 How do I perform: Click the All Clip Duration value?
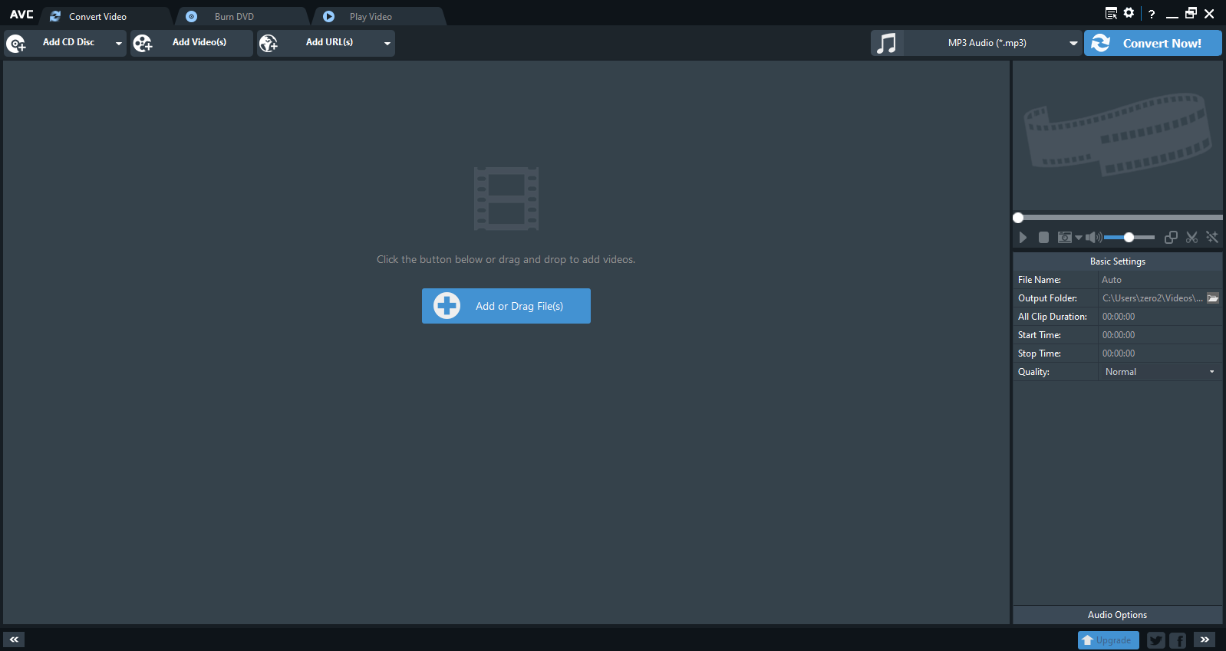(x=1119, y=317)
